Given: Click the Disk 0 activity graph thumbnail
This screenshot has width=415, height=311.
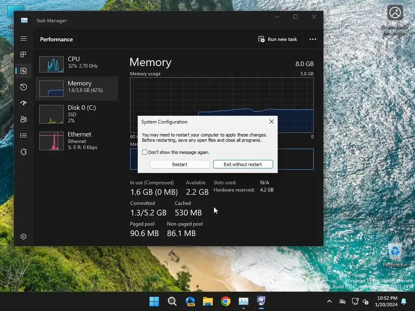Looking at the screenshot, I should 51,114.
